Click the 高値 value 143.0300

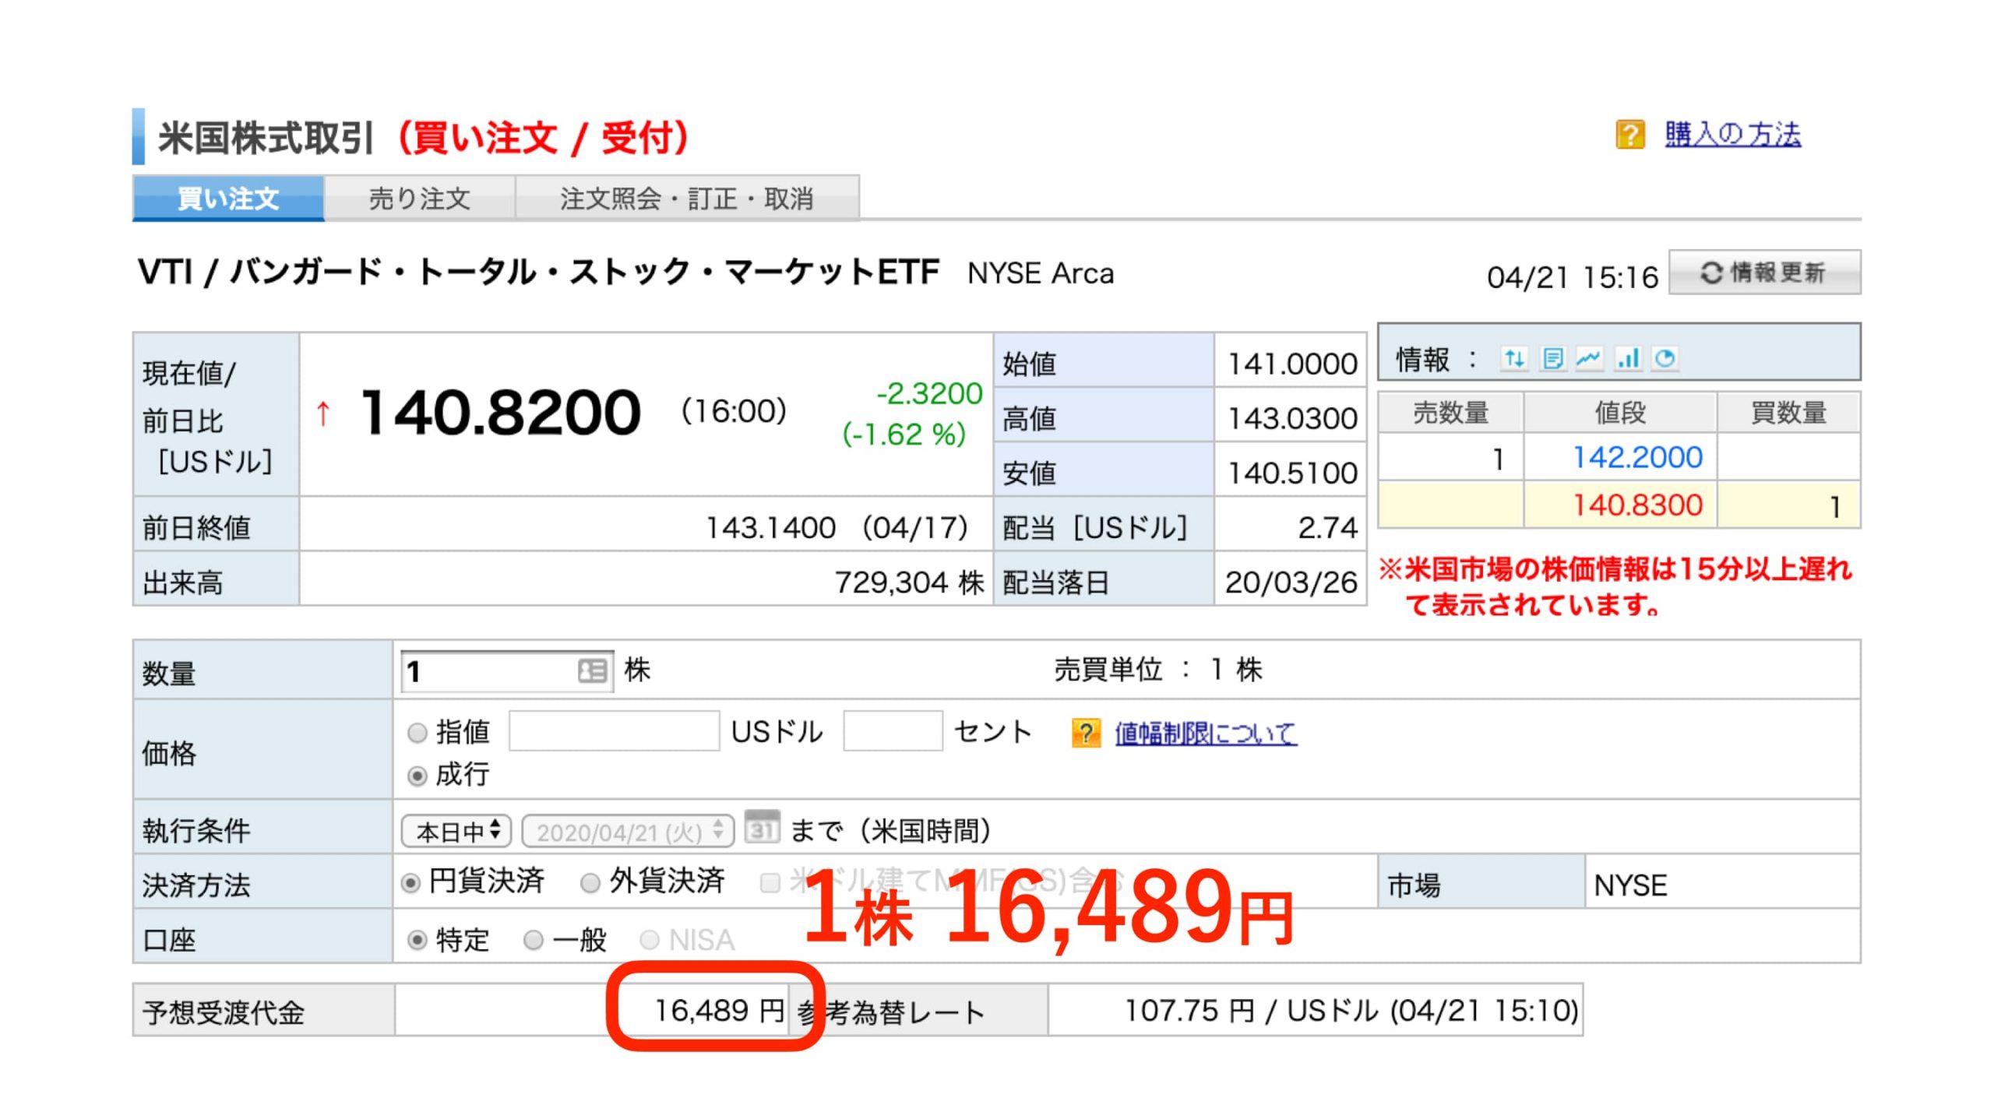point(1292,419)
